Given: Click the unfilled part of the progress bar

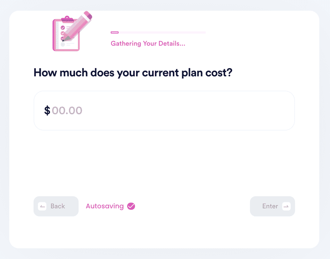Looking at the screenshot, I should pos(162,32).
